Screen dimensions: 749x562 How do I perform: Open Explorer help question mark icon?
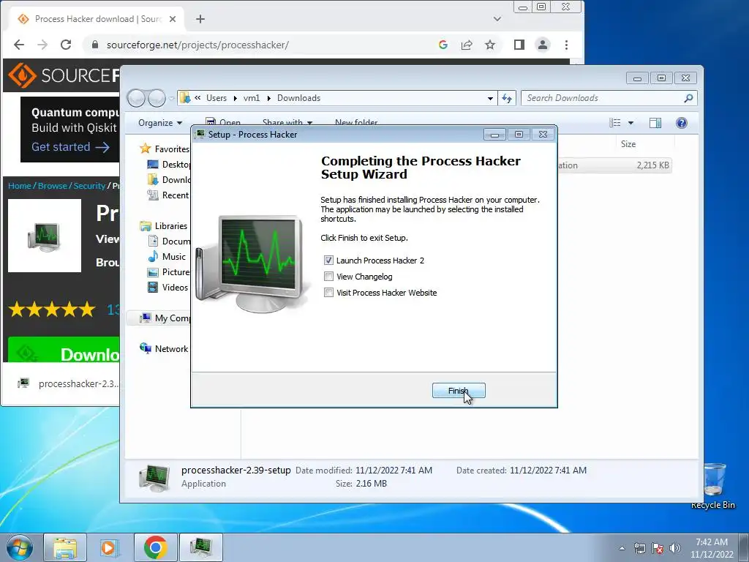point(682,123)
